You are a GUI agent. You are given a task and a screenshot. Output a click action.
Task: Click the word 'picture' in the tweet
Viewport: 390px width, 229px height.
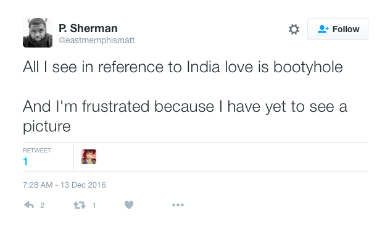point(47,127)
